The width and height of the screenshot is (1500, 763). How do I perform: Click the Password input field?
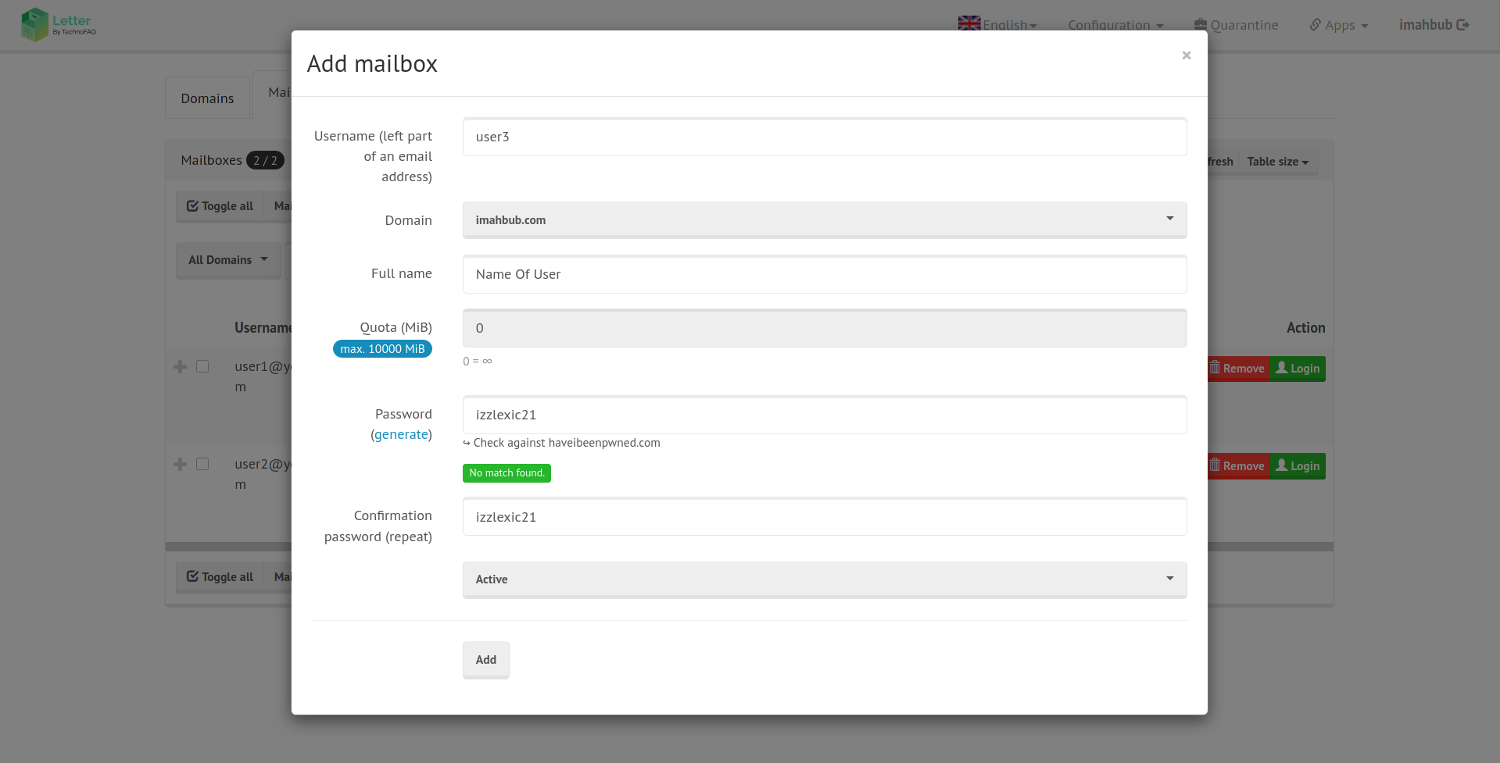coord(825,415)
